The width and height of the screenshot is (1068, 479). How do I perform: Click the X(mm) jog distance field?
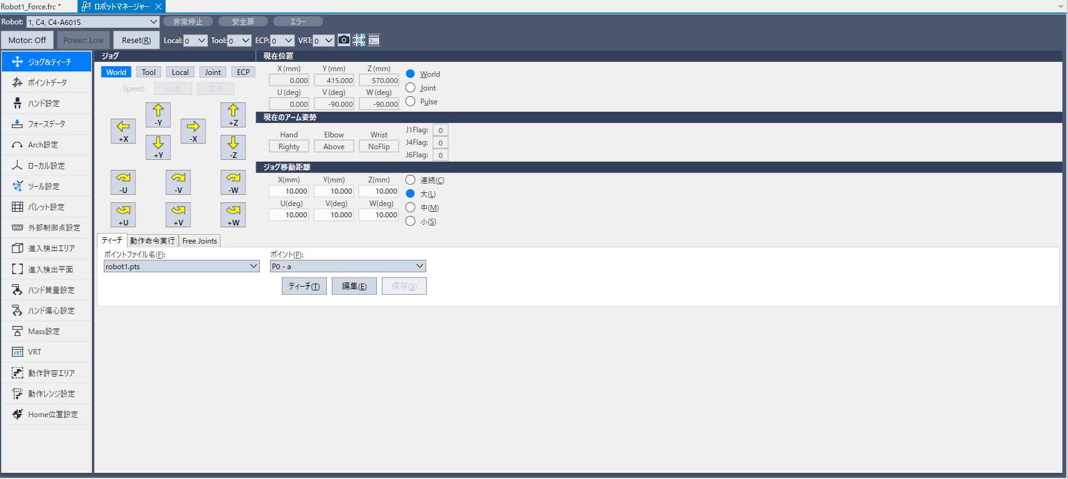289,191
